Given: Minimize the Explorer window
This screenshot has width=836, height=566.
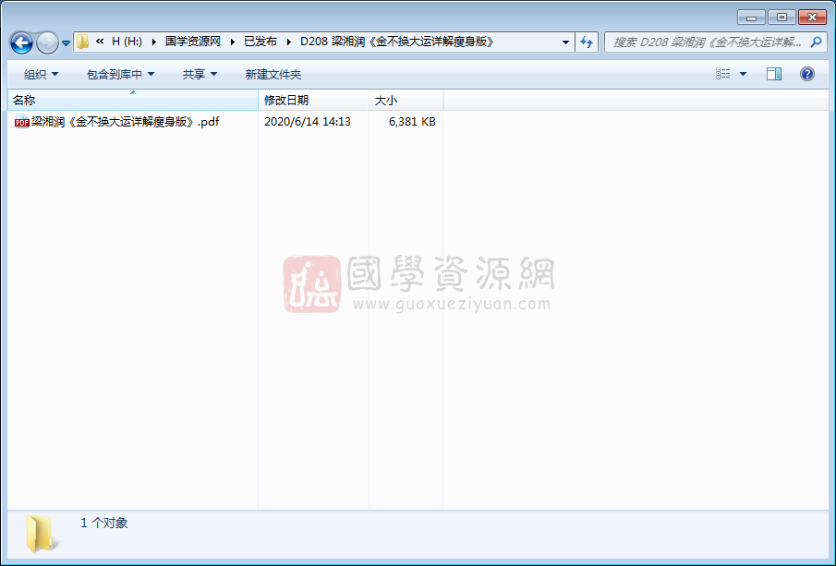Looking at the screenshot, I should (x=751, y=18).
